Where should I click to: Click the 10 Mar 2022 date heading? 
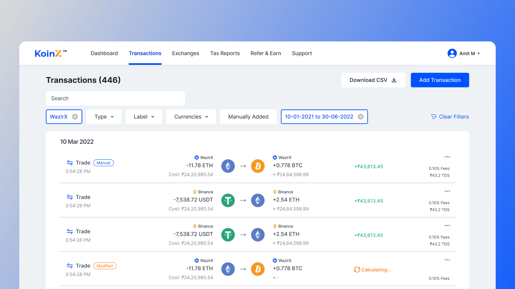[77, 142]
